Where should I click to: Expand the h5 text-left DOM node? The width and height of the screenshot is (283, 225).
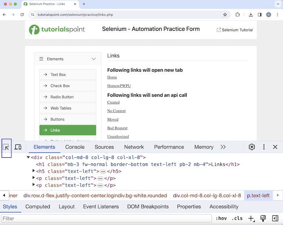point(34,171)
